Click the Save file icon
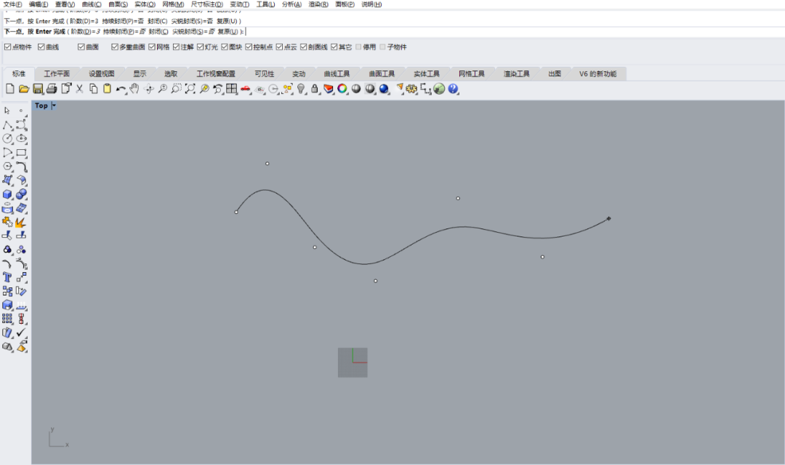The image size is (785, 465). click(x=38, y=89)
